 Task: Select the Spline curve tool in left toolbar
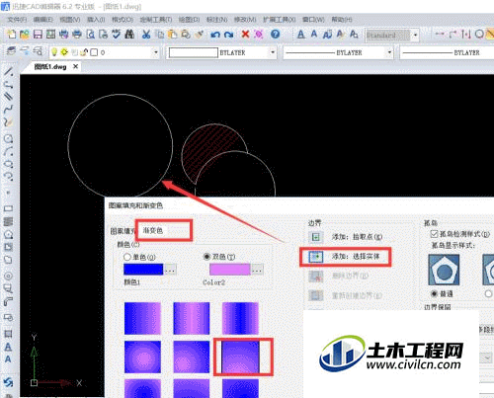click(8, 109)
